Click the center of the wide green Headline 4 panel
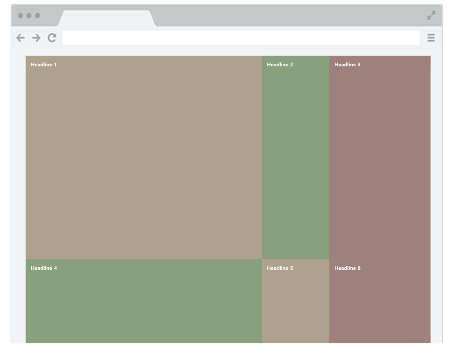The height and width of the screenshot is (351, 459). (x=143, y=301)
